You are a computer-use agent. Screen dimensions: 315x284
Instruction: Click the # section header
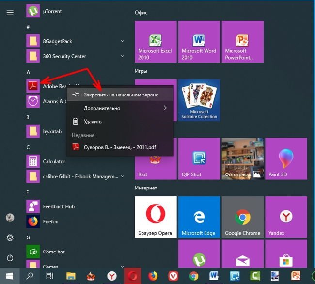pos(28,27)
